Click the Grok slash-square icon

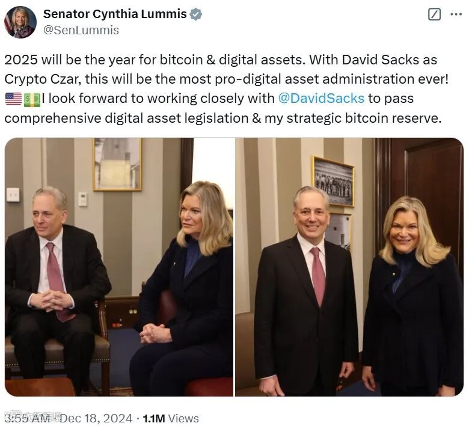[x=434, y=14]
